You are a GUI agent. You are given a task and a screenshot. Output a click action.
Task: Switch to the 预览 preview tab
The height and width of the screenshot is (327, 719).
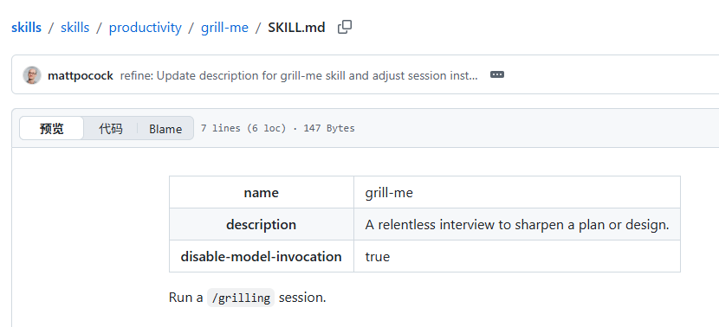tap(52, 129)
